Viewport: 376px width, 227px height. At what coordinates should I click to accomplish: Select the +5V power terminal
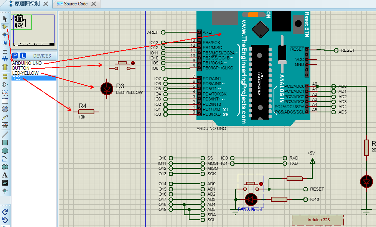point(312,161)
